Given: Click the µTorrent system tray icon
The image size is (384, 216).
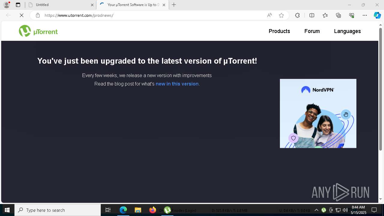Looking at the screenshot, I should point(324,210).
